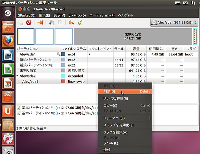Click the resize/move orange arrow toolbar icon
The image size is (200, 154).
tap(40, 23)
